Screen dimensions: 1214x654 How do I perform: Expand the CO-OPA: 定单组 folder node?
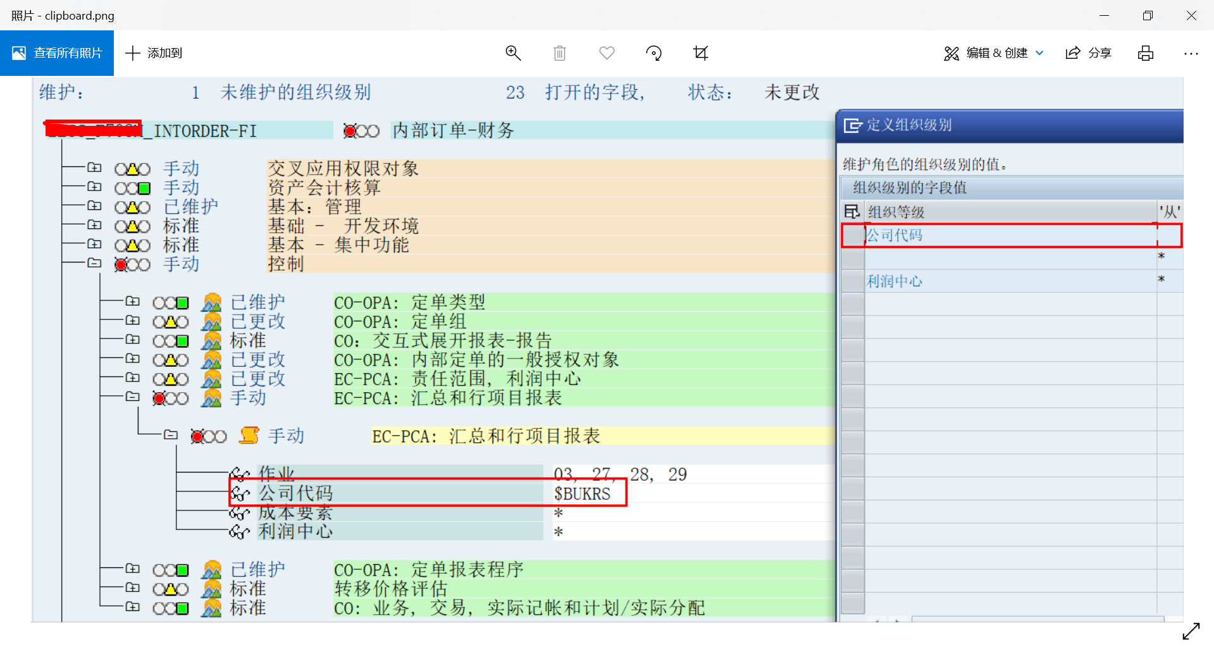click(132, 319)
